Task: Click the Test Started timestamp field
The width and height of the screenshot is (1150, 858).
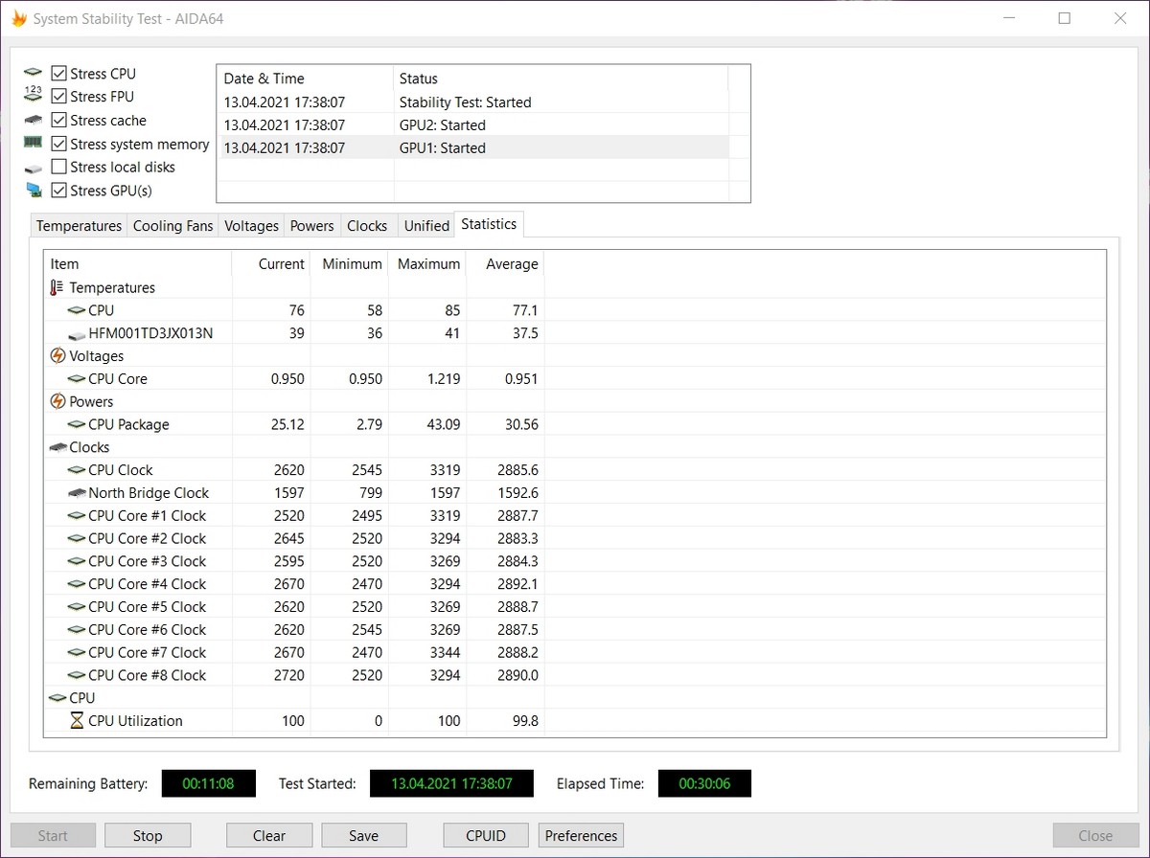Action: (x=451, y=783)
